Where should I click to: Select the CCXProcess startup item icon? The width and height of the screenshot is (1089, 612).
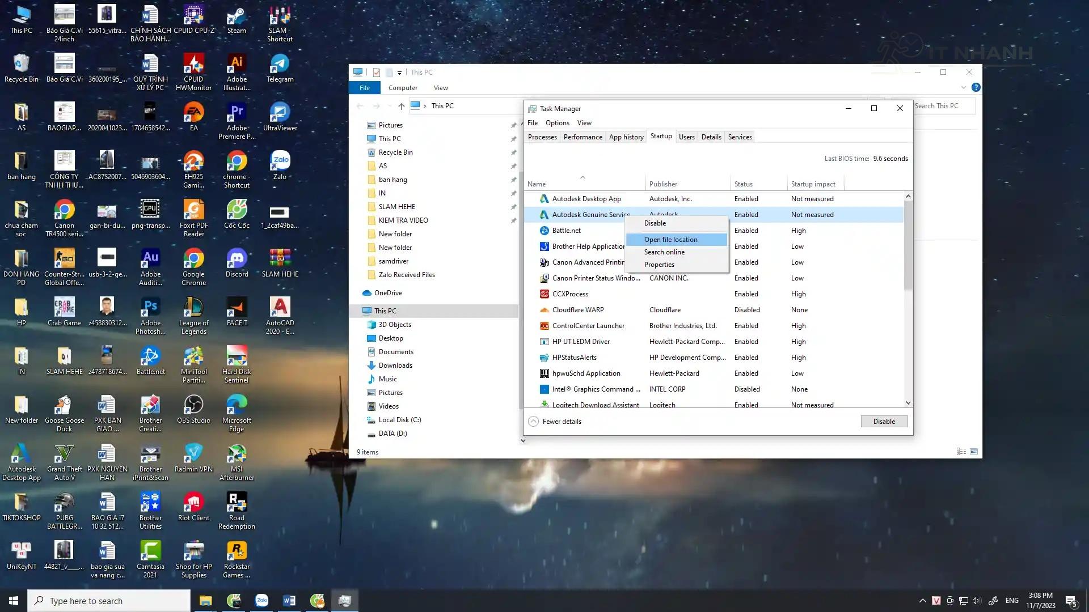[x=544, y=294]
